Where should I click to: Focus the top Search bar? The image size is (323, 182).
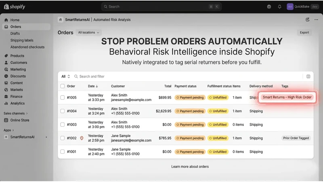click(x=161, y=6)
